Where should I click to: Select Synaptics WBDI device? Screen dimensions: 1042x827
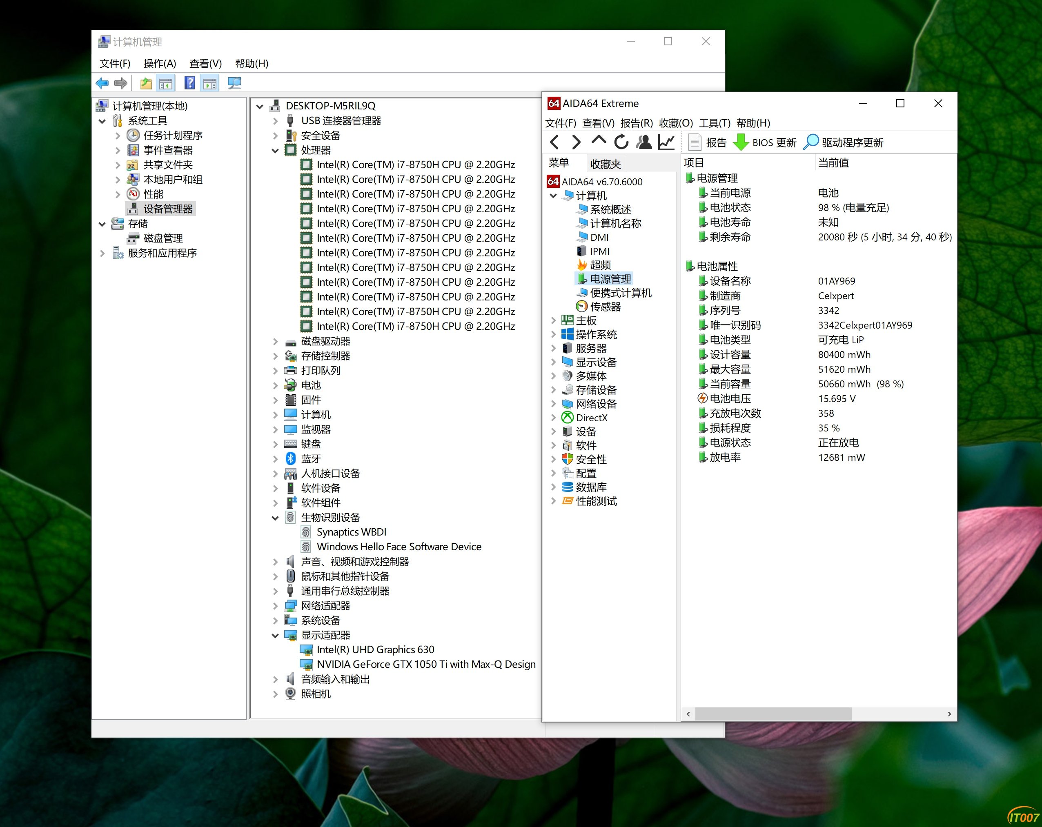point(352,532)
